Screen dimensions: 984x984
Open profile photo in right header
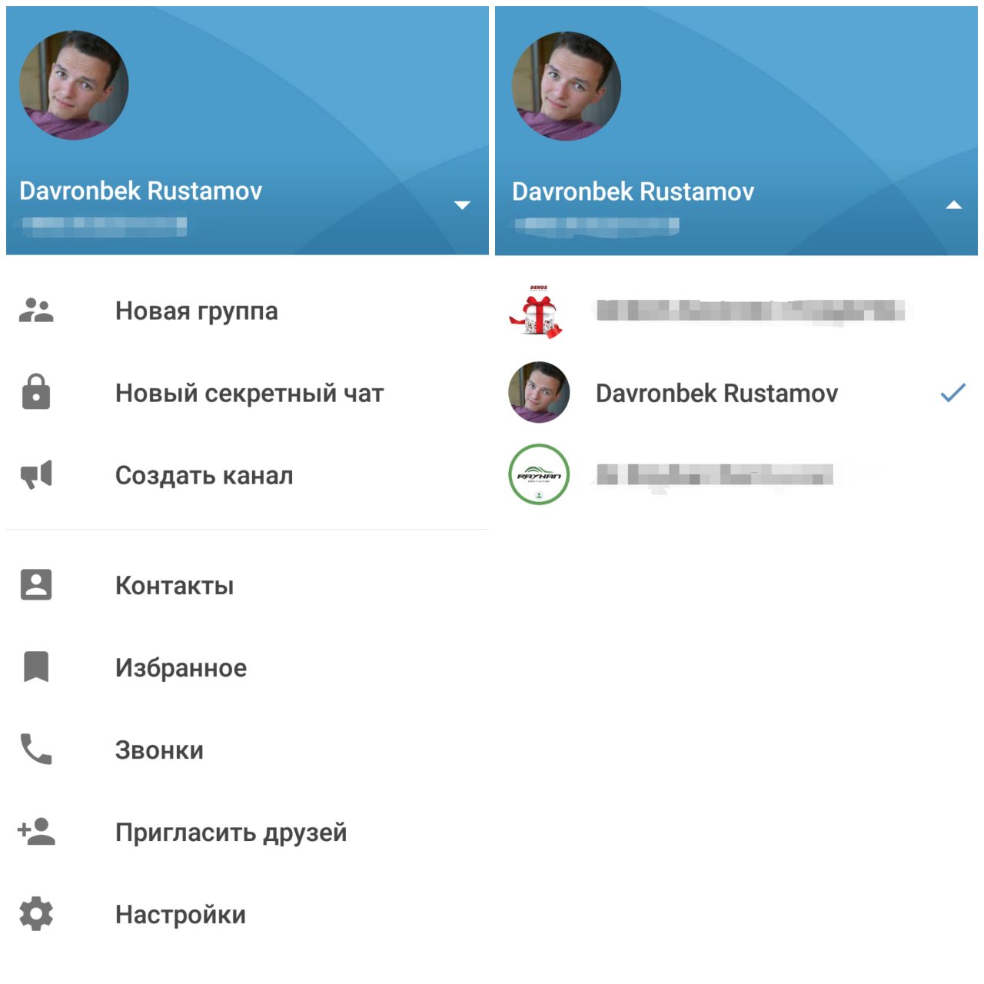click(x=567, y=86)
